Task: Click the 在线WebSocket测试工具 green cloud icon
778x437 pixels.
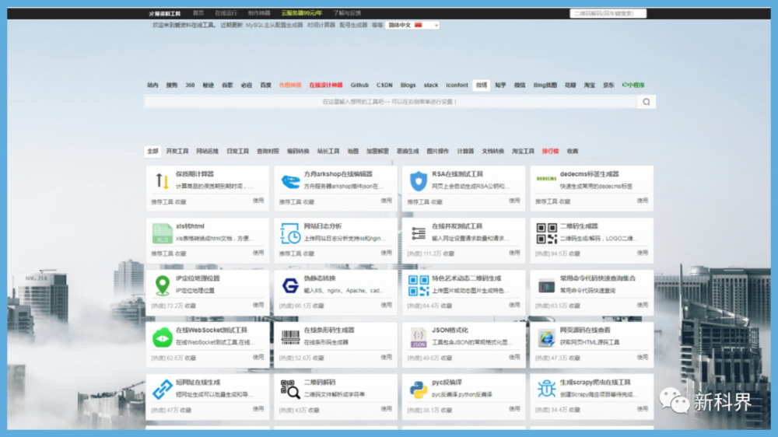Action: click(162, 337)
